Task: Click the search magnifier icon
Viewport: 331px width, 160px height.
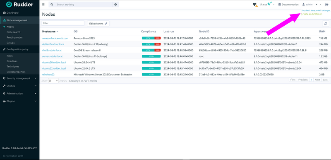Action: pos(52,5)
